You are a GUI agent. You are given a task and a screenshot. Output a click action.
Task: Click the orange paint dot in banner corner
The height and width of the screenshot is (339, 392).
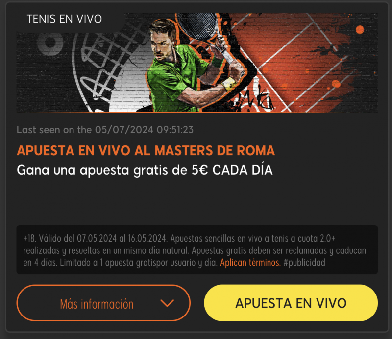[360, 30]
